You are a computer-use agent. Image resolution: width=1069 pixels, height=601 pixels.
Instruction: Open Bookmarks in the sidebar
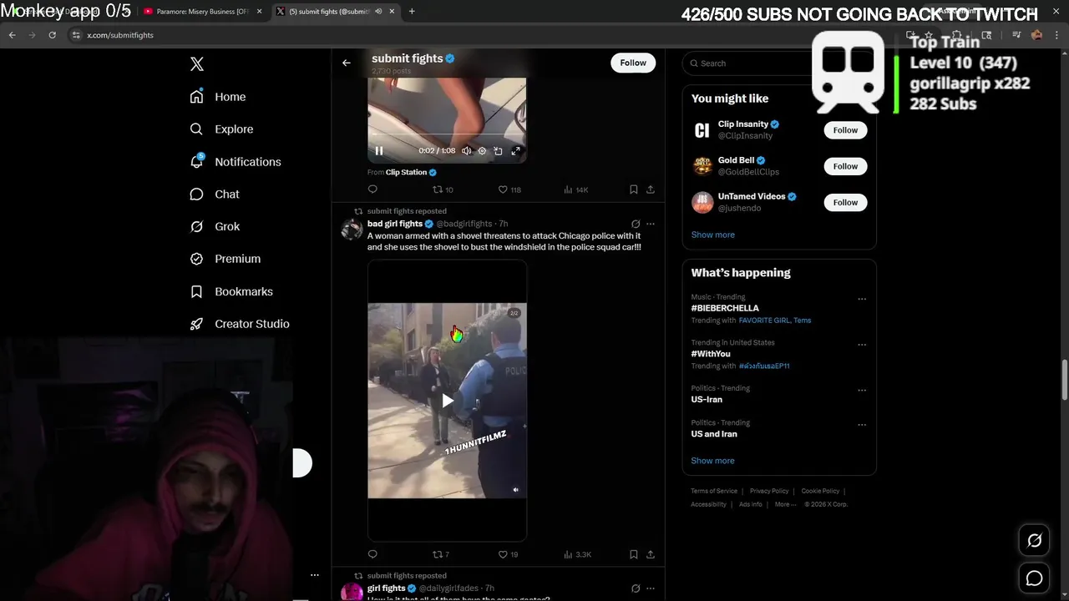231,291
